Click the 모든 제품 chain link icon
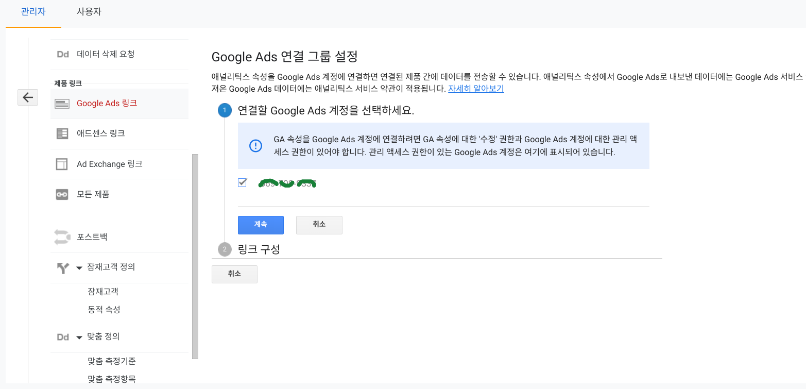Viewport: 806px width, 389px height. [62, 194]
